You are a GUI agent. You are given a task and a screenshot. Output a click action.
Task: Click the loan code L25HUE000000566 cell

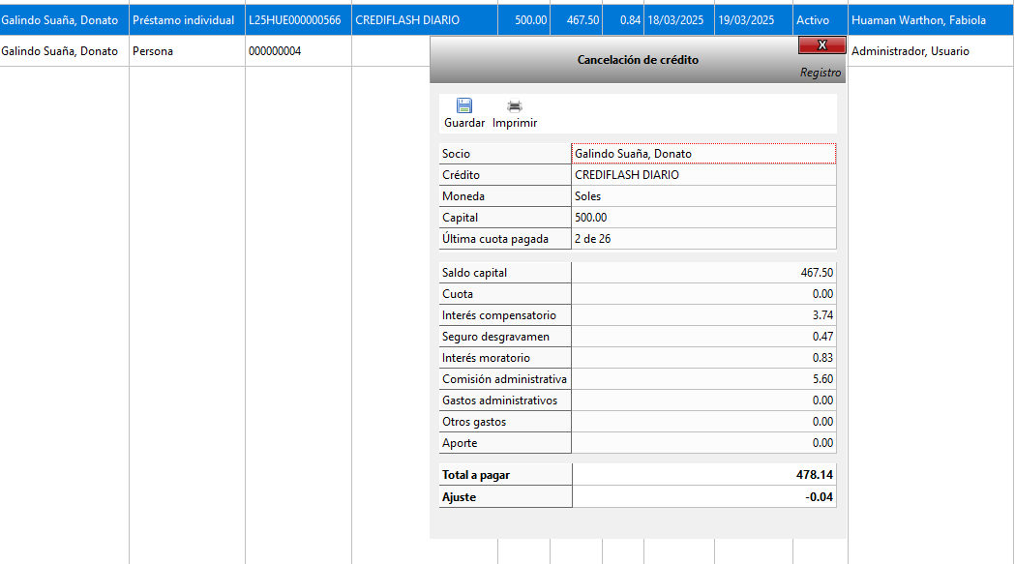click(297, 20)
